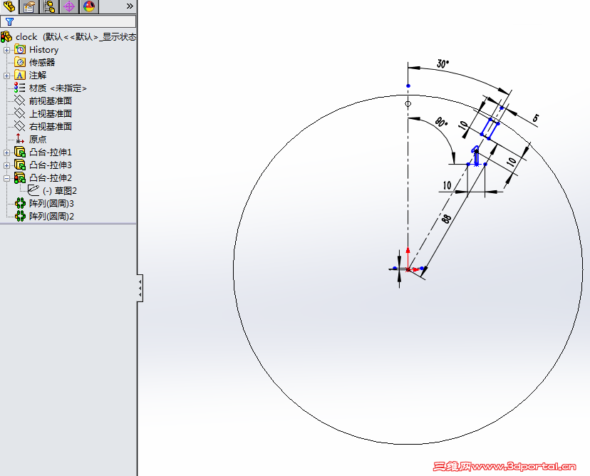Select the 注解 annotations icon
Viewport: 590px width, 476px height.
(20, 76)
